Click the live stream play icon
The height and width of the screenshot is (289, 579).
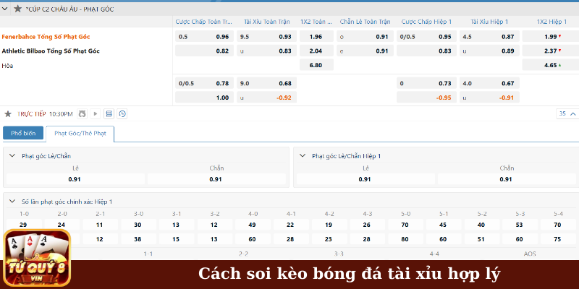pos(96,114)
